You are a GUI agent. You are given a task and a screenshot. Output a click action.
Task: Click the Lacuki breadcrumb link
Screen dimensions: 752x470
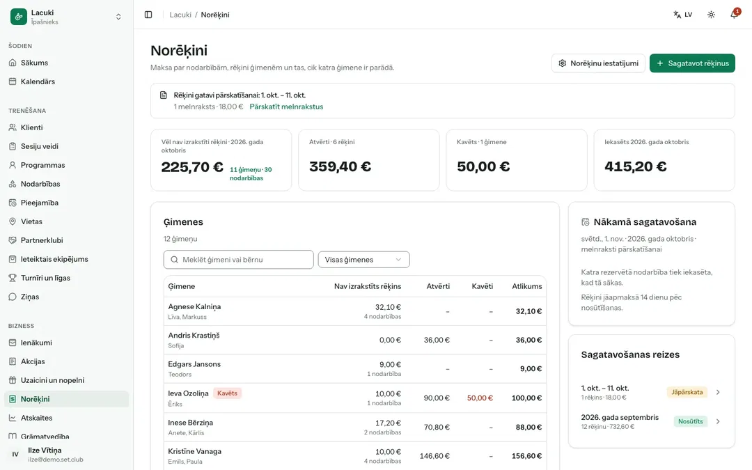click(180, 15)
